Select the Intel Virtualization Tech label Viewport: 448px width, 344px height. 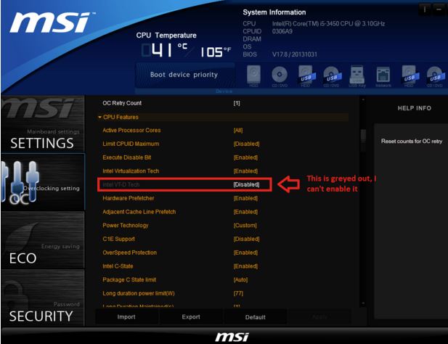131,171
